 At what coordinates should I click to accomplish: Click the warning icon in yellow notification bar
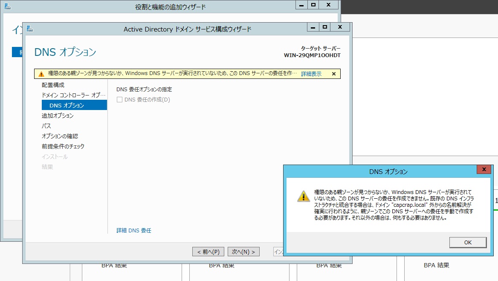(41, 74)
